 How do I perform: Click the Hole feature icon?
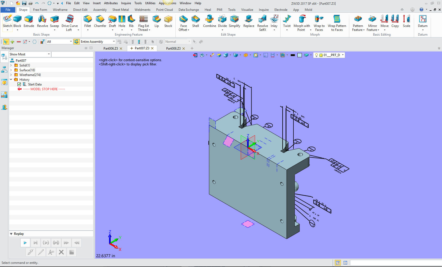point(122,21)
